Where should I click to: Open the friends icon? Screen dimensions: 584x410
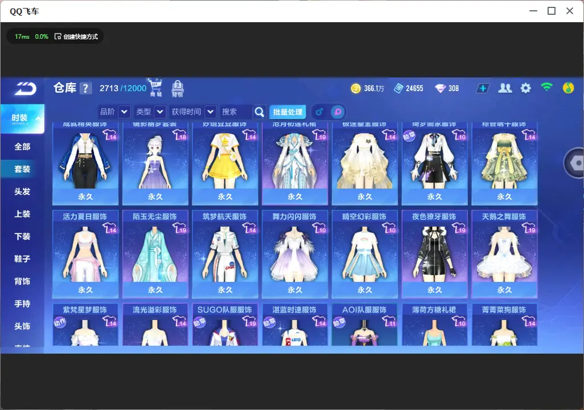[505, 88]
